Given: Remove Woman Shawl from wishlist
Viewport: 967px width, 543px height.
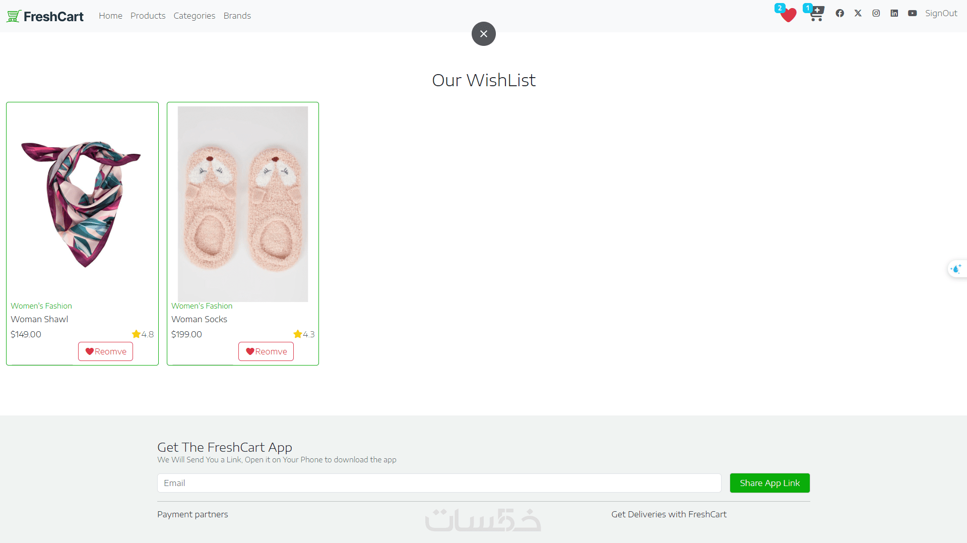Looking at the screenshot, I should pos(105,351).
